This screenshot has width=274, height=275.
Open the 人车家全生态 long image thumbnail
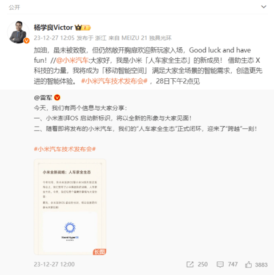(x=70, y=207)
